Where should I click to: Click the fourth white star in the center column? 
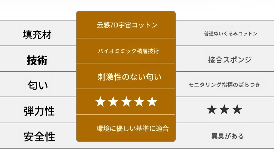(139, 102)
